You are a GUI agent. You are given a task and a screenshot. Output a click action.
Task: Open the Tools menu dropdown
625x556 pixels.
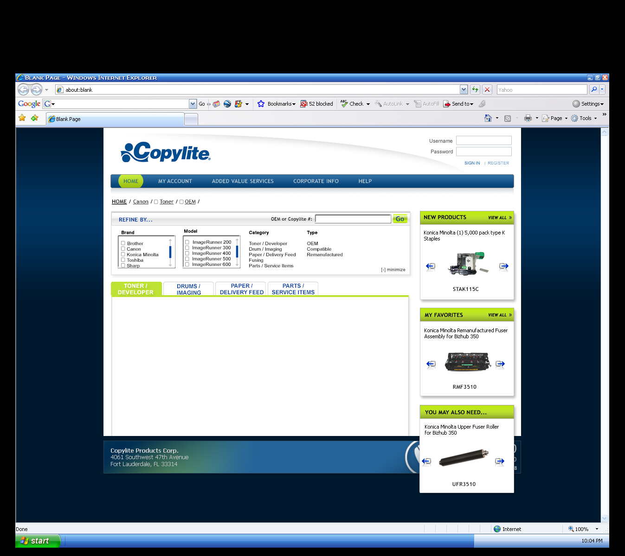click(x=596, y=119)
